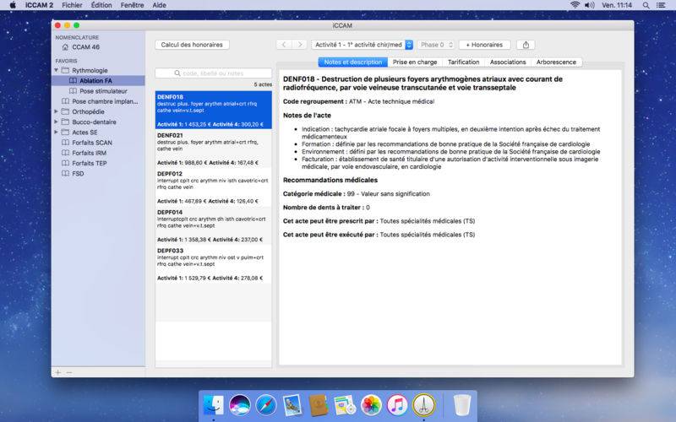Open iCCAM scissors icon in Dock

424,405
